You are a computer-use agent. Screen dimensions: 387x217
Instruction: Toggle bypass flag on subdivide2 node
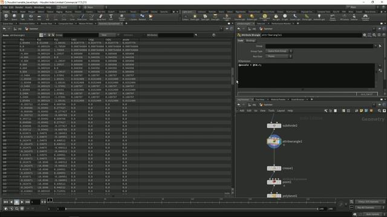268,125
